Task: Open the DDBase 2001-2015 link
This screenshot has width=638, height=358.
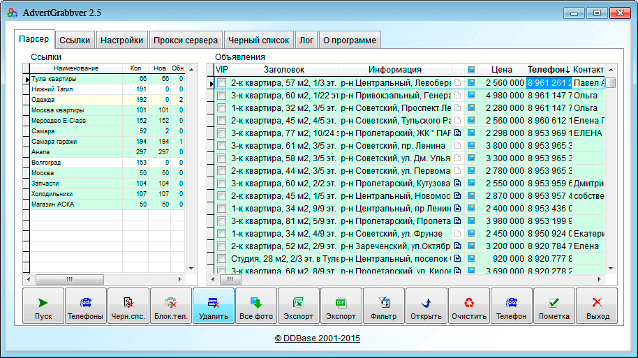Action: tap(318, 338)
